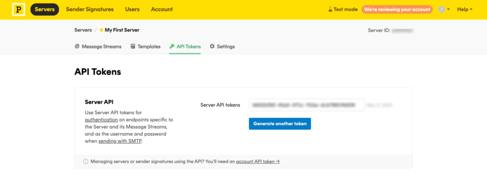Follow the authentication link

(101, 119)
